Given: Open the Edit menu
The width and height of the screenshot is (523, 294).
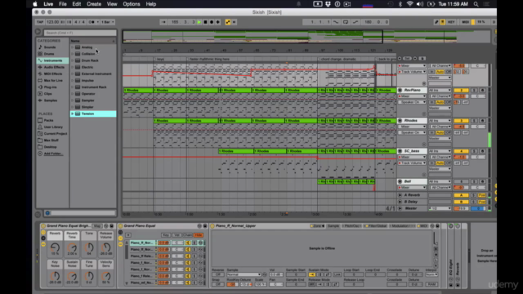Looking at the screenshot, I should (x=77, y=4).
